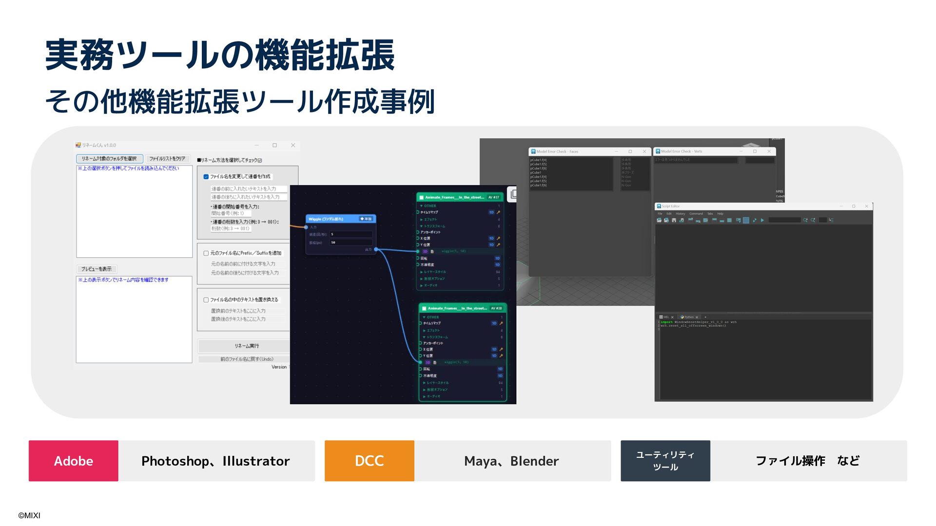This screenshot has width=936, height=526.
Task: Click the Execute All double-arrow icon
Action: [755, 220]
